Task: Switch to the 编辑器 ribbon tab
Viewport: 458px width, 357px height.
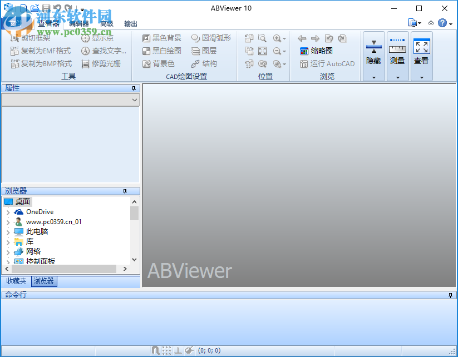Action: click(78, 23)
